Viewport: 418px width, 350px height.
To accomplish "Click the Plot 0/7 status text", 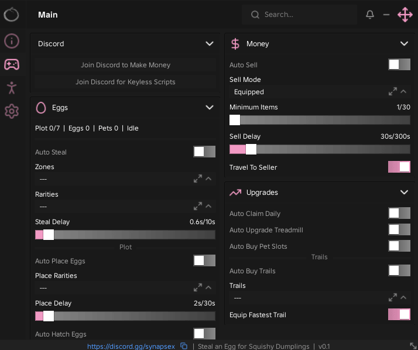I will point(87,128).
